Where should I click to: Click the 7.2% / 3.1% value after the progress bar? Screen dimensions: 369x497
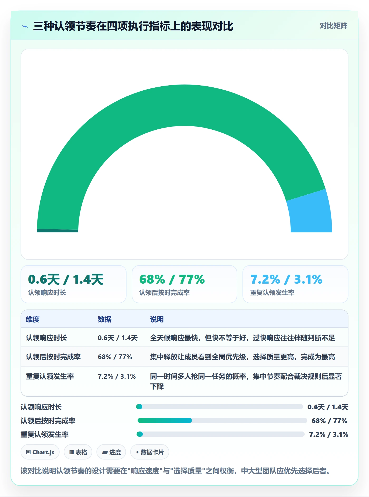click(x=329, y=434)
